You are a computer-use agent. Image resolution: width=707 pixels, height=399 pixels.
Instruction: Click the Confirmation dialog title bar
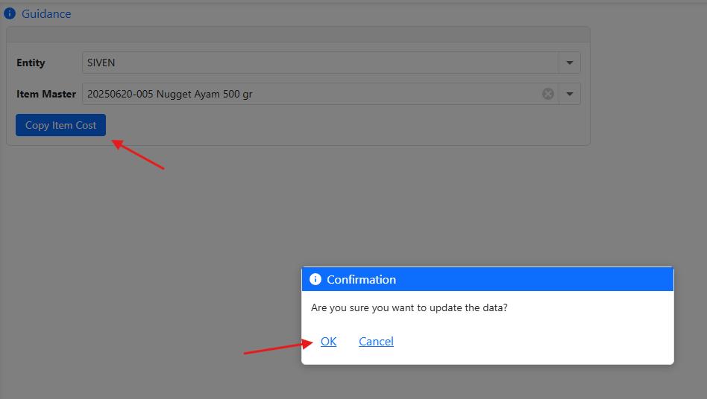488,279
